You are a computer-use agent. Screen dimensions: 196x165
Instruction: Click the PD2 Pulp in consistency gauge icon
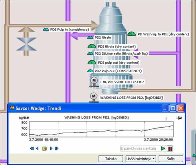click(46, 29)
